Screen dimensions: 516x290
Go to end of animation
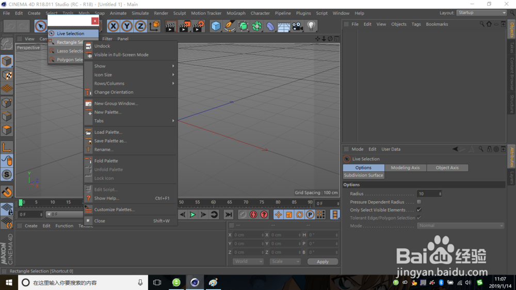point(229,215)
